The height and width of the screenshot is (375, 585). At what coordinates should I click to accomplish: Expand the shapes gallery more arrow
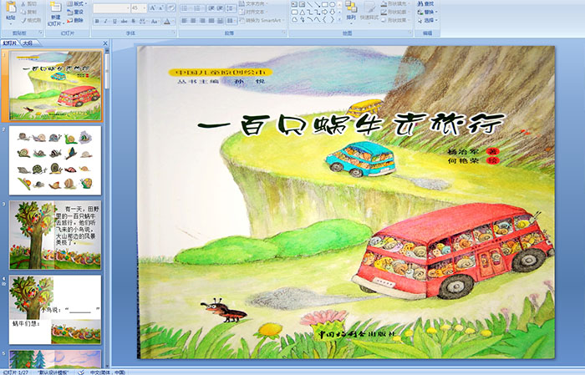tap(339, 19)
